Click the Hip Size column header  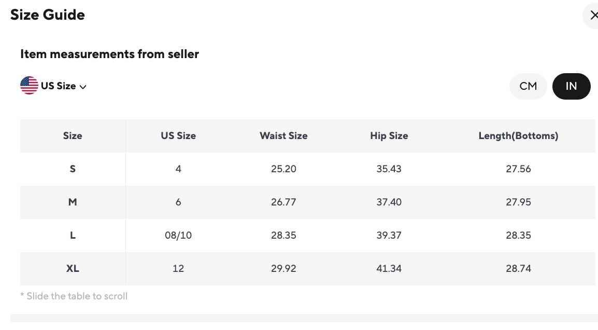[x=389, y=136]
